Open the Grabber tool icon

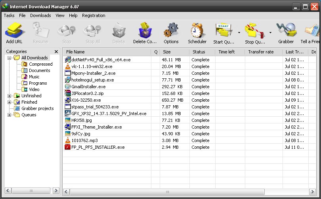(286, 30)
